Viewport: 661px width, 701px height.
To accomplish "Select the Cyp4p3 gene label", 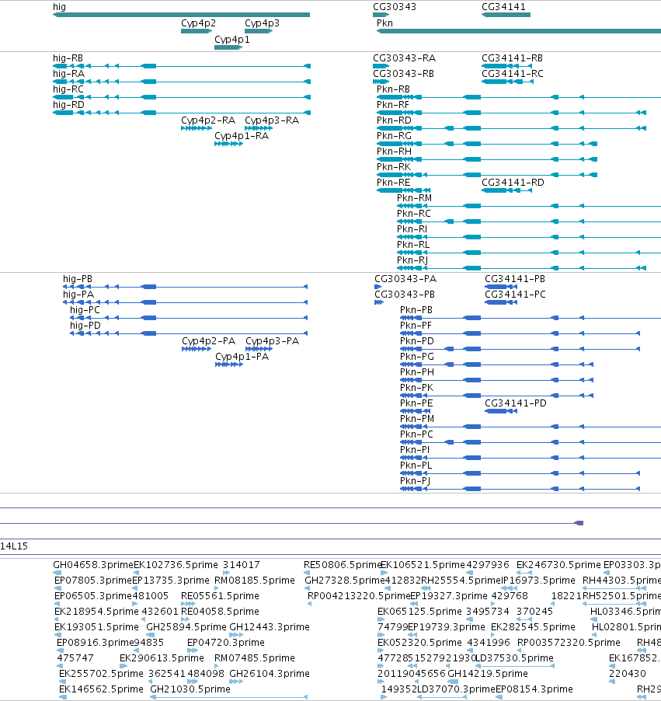I will click(262, 23).
